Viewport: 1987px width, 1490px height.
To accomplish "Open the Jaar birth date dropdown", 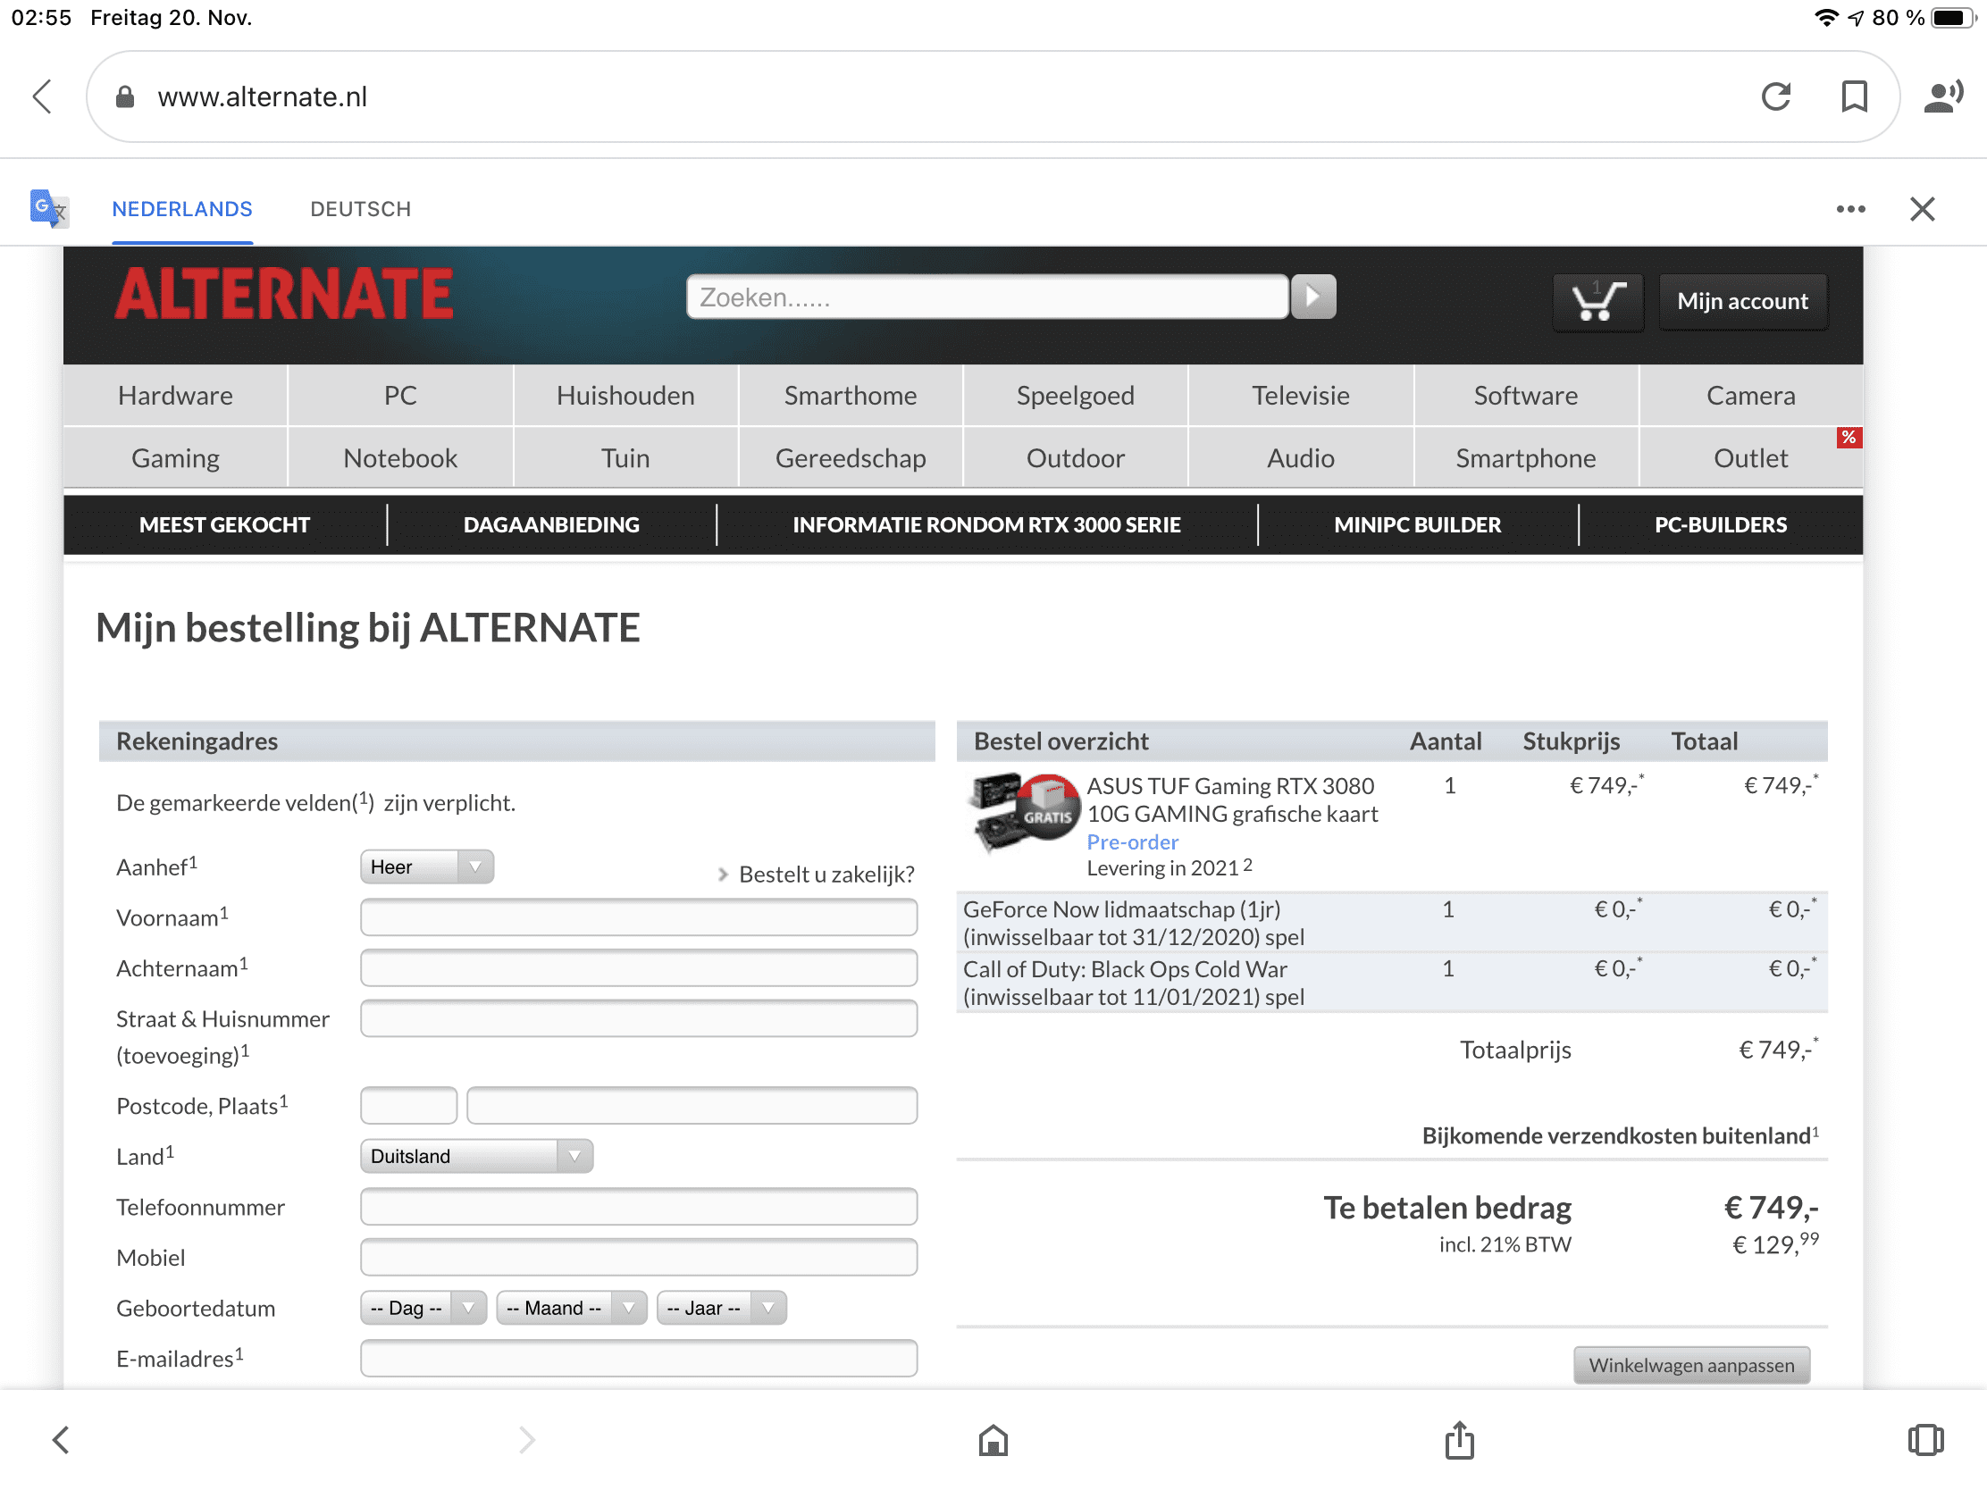I will pos(721,1308).
